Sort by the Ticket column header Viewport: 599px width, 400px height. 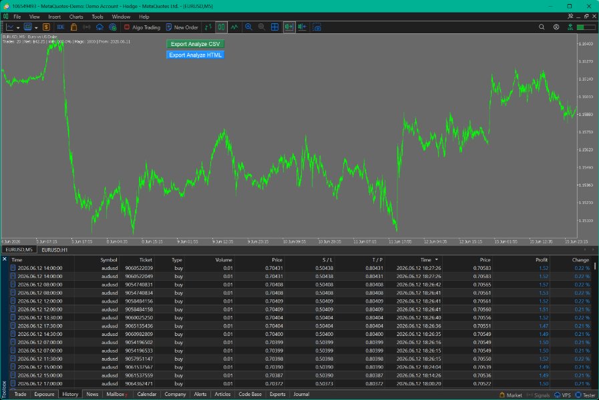pyautogui.click(x=146, y=260)
